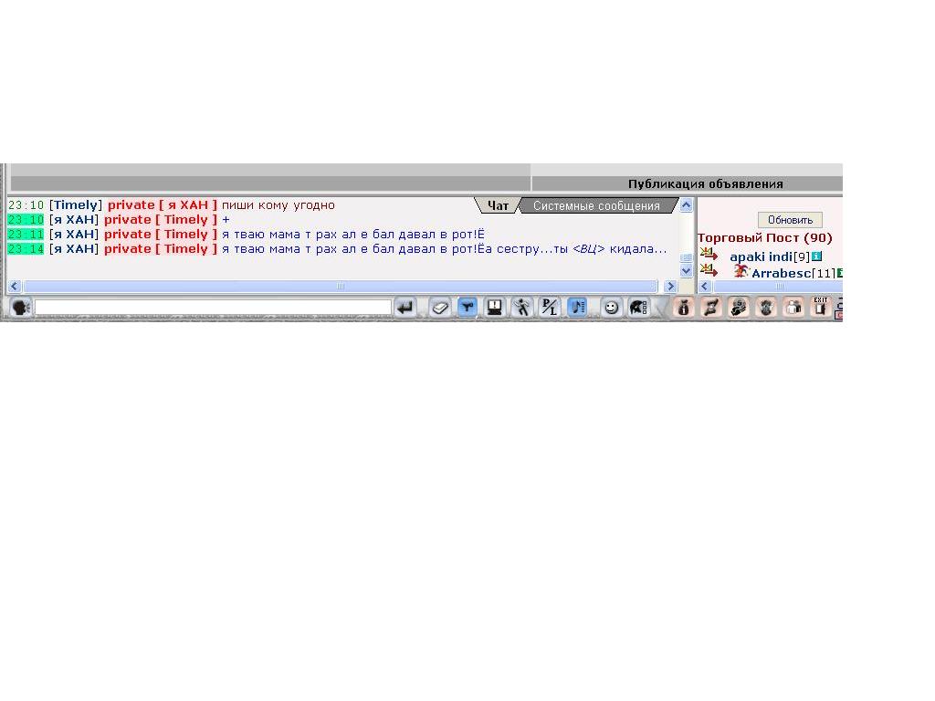Click the monitor with exclamation mark icon
935x701 pixels.
(x=495, y=308)
